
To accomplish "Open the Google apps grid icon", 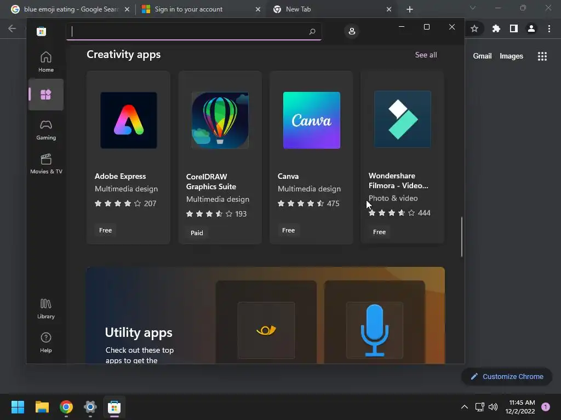I will pos(542,56).
